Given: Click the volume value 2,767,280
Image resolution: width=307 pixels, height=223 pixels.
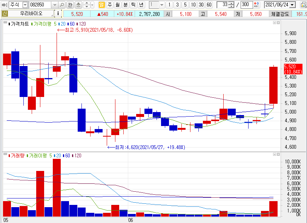Looking at the screenshot, I should pyautogui.click(x=149, y=14).
